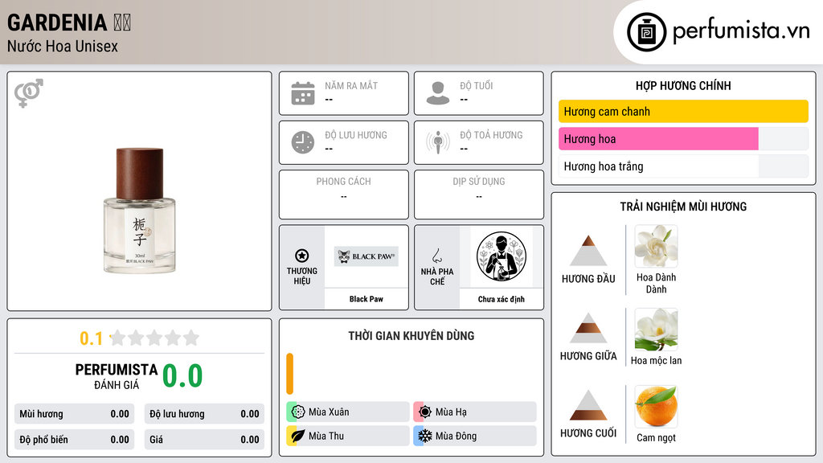Click the third rating star
Image resolution: width=823 pixels, height=463 pixels.
tap(154, 338)
